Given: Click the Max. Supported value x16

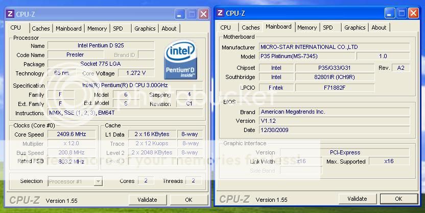Looking at the screenshot, I should 389,161.
